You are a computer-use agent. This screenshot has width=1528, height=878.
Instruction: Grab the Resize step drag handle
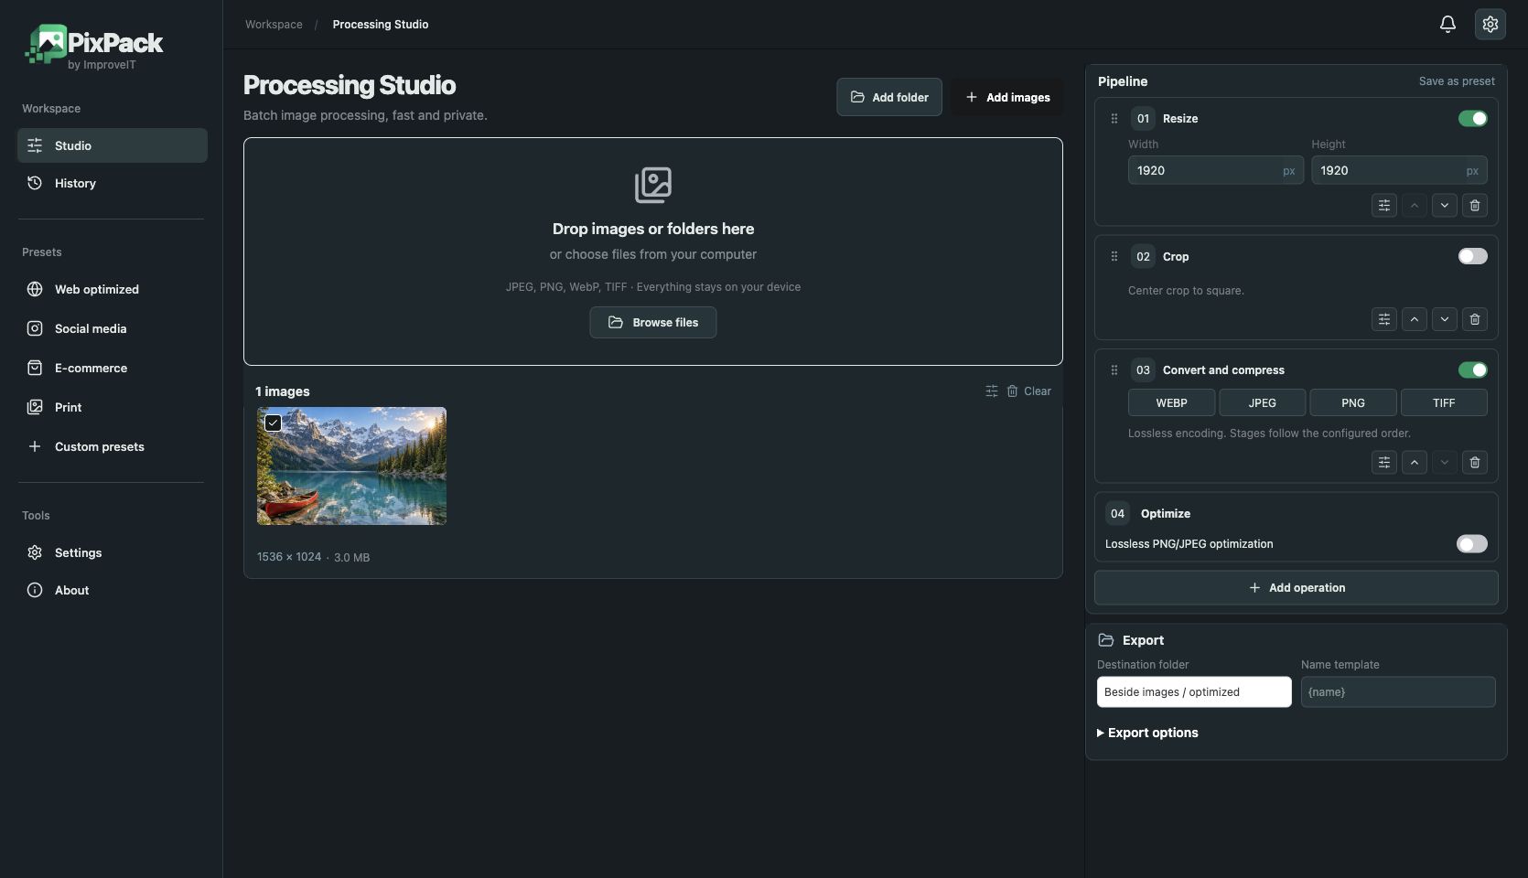click(x=1114, y=119)
